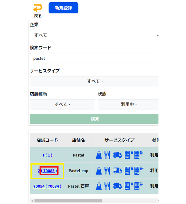Image resolution: width=186 pixels, height=204 pixels.
Task: Click delivery truck icon in Pastel row
Action: (x=117, y=155)
